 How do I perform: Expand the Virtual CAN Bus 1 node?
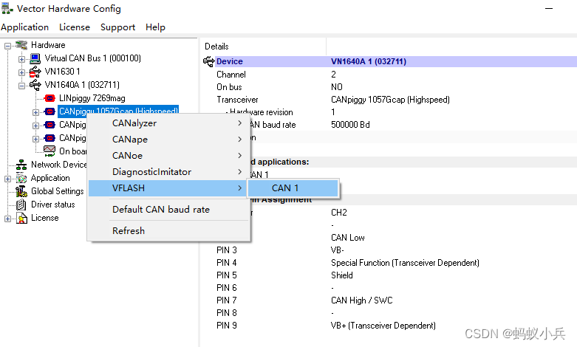coord(22,58)
